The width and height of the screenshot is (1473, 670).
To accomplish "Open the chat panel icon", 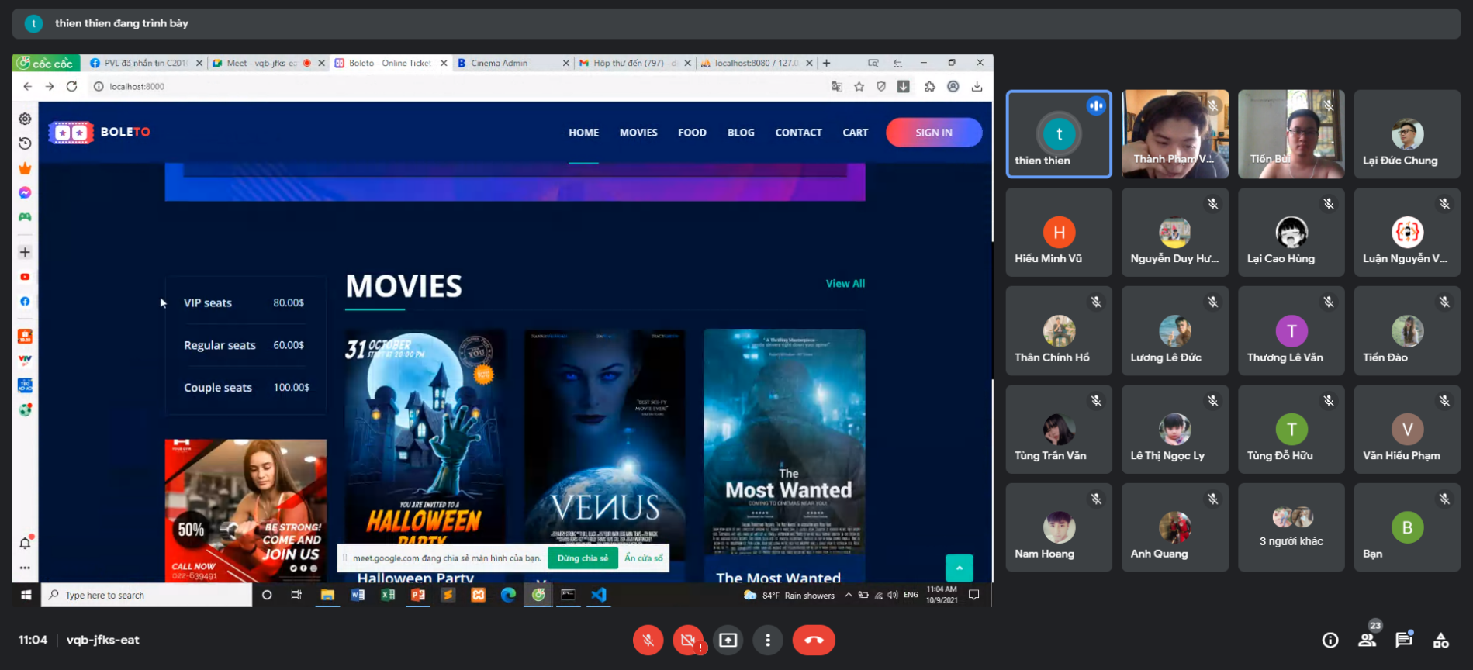I will click(x=1404, y=640).
